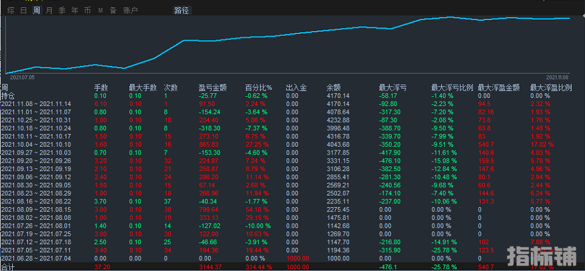Select the week row 2021.10.04 ~ 2021.10.10

pyautogui.click(x=36, y=144)
